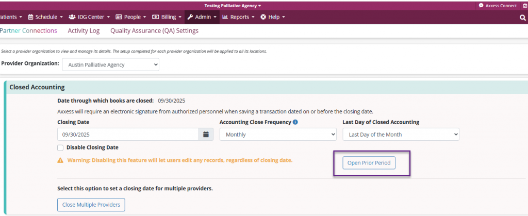Open the Last Day of Closed Accounting dropdown
This screenshot has width=528, height=216.
[401, 135]
